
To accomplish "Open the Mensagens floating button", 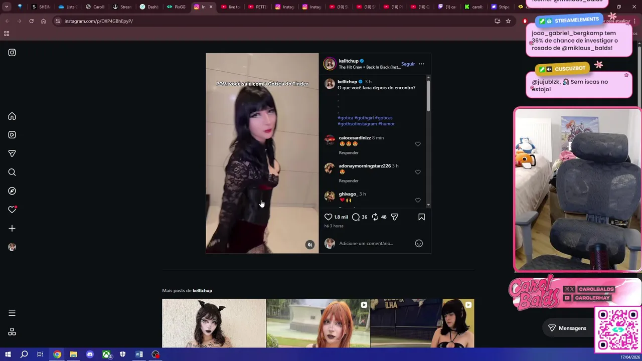I will [x=567, y=328].
